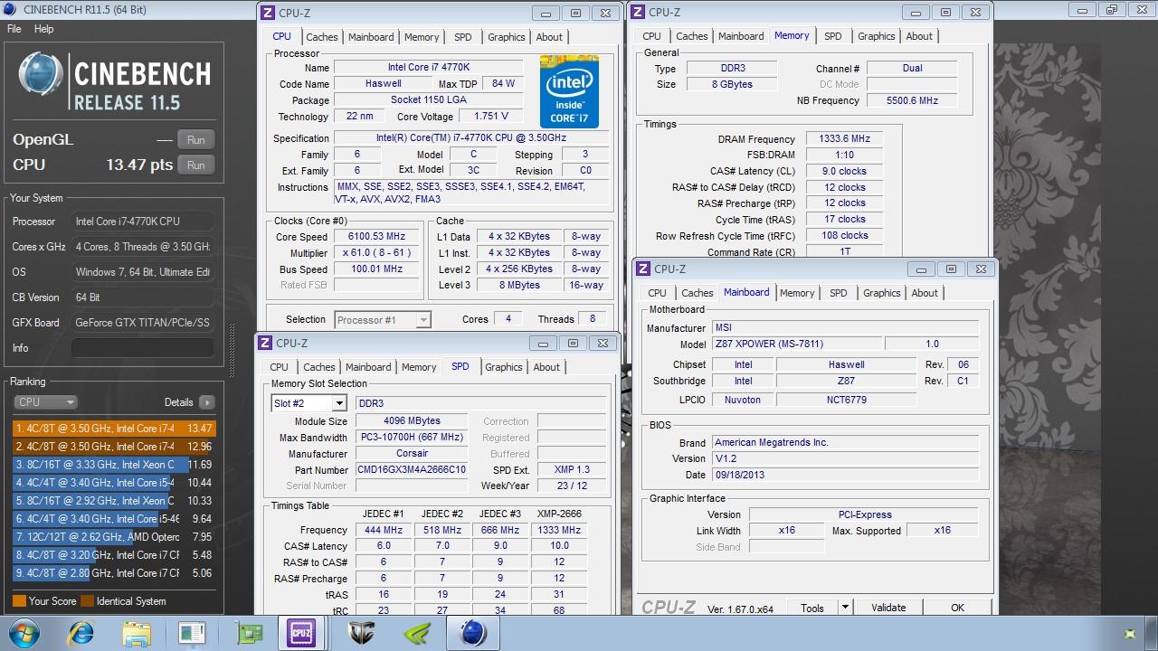Click the Core Speed value 6100.53 MHz

(376, 236)
